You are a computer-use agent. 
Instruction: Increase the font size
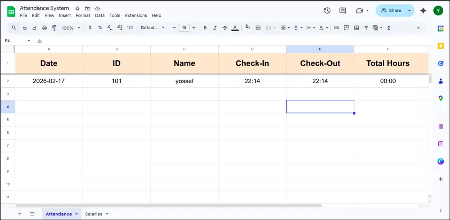click(193, 28)
